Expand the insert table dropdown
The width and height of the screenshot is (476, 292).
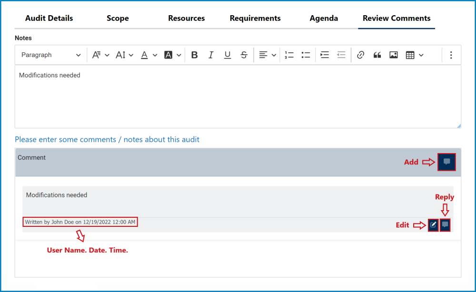[420, 55]
